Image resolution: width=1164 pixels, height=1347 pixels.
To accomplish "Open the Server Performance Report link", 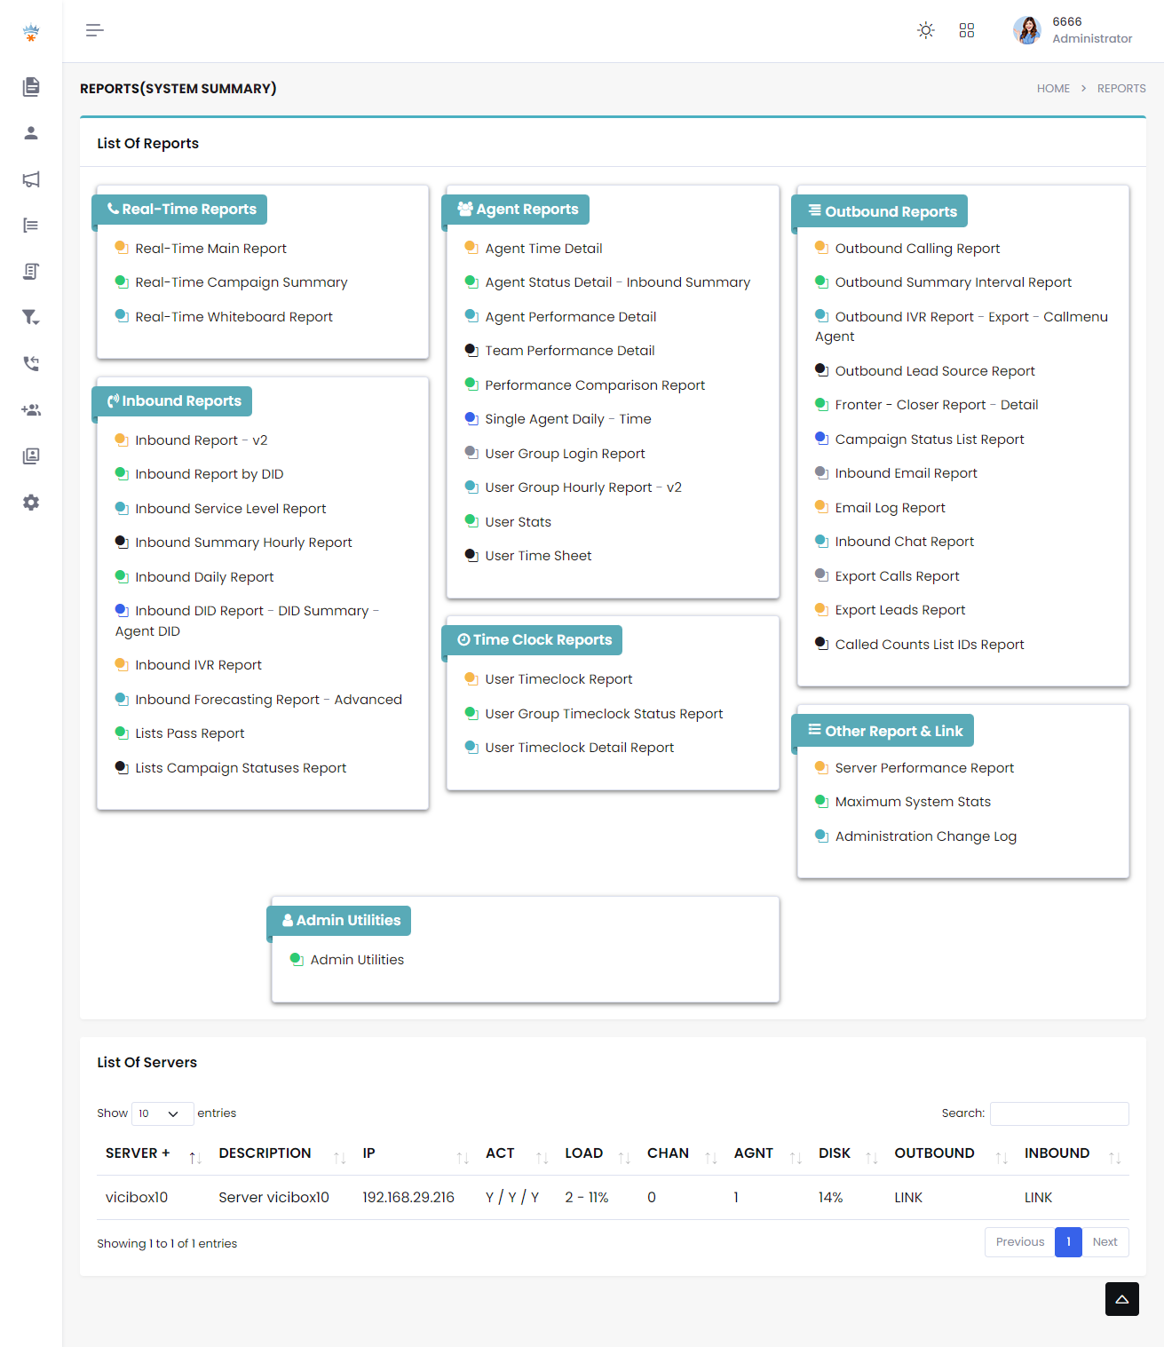I will (924, 767).
